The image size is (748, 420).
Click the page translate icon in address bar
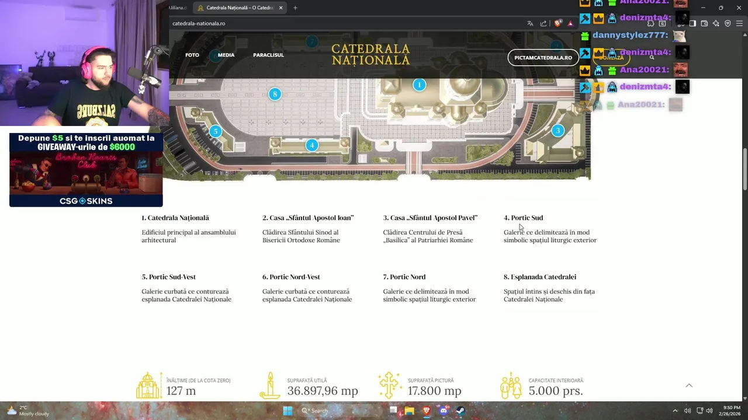click(x=530, y=23)
